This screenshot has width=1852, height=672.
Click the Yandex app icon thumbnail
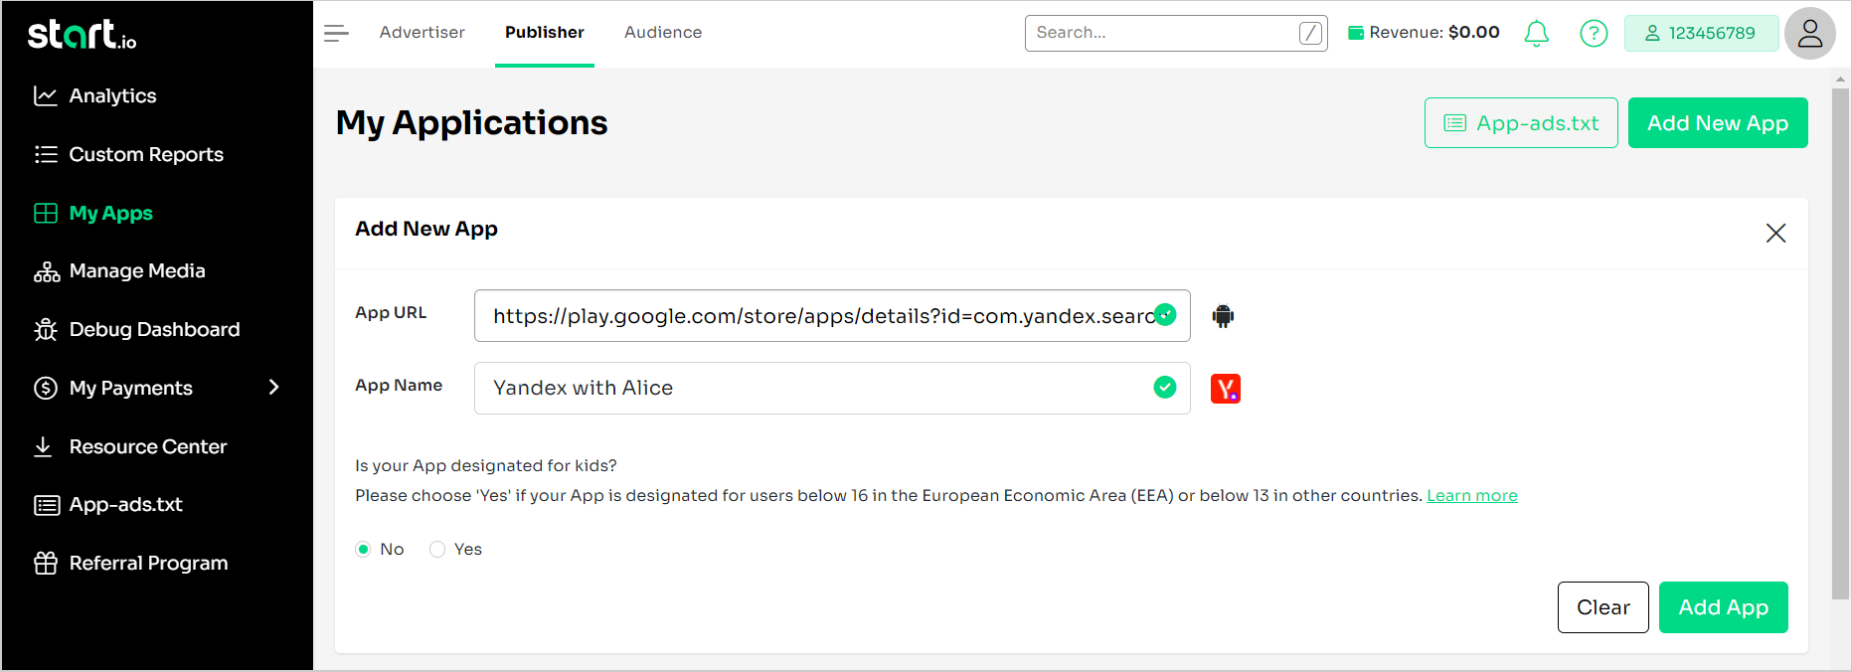click(1225, 389)
